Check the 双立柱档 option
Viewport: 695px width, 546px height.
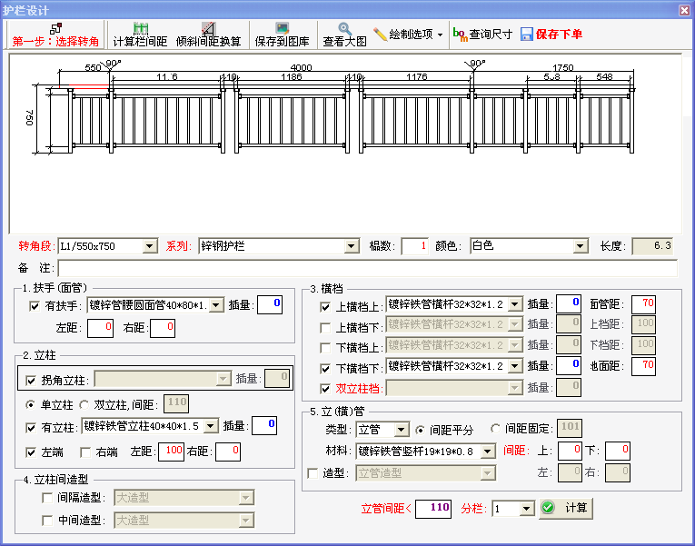(325, 389)
